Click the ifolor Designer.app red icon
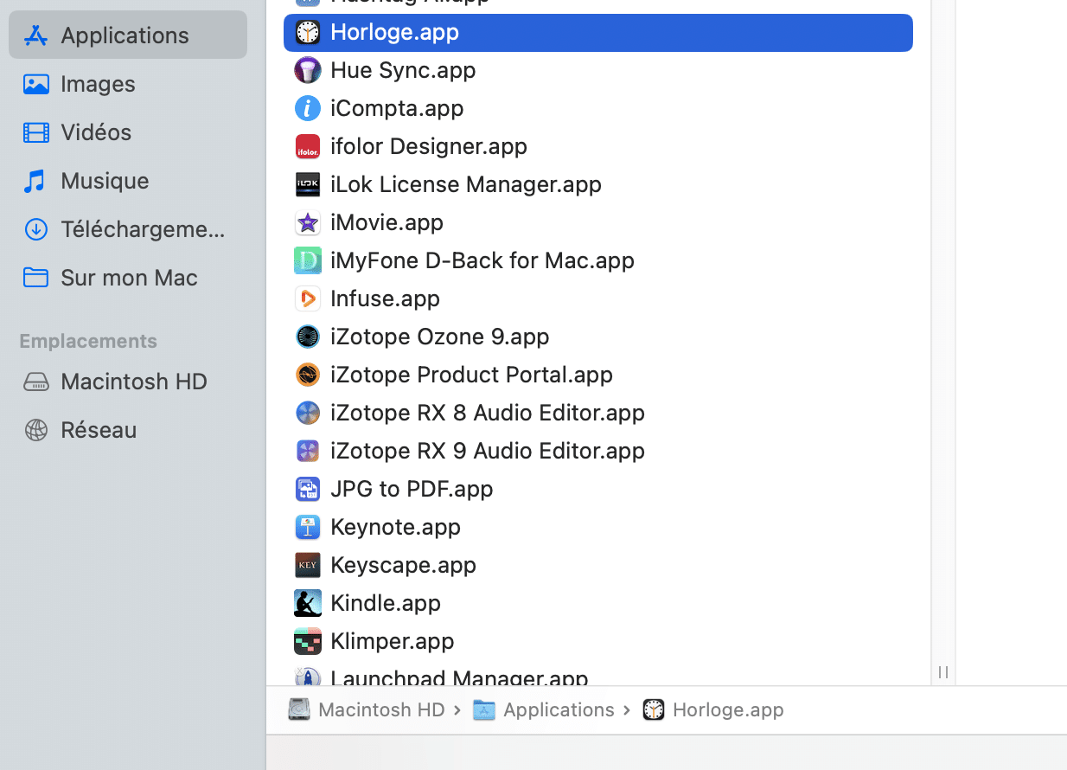1067x770 pixels. tap(308, 146)
